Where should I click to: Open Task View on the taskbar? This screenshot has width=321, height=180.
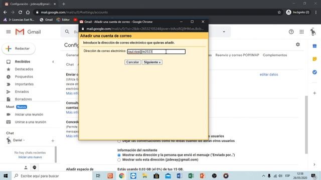click(98, 175)
